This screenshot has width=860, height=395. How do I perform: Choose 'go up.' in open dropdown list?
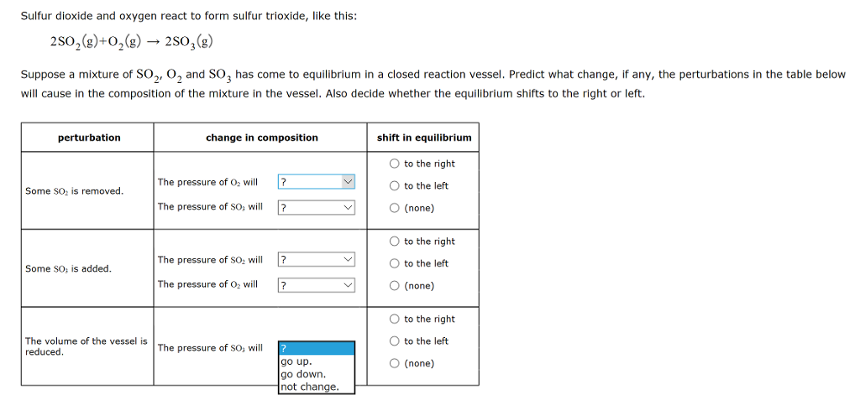click(317, 361)
